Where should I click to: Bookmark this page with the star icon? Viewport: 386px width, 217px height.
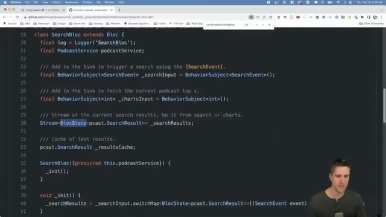pyautogui.click(x=271, y=17)
